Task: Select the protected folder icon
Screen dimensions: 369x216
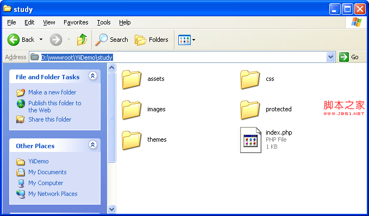Action: click(x=249, y=110)
